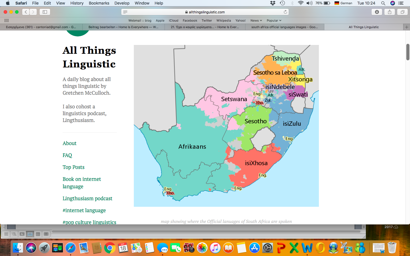This screenshot has height=256, width=410.
Task: Open the iCloud bookmark
Action: tap(173, 20)
